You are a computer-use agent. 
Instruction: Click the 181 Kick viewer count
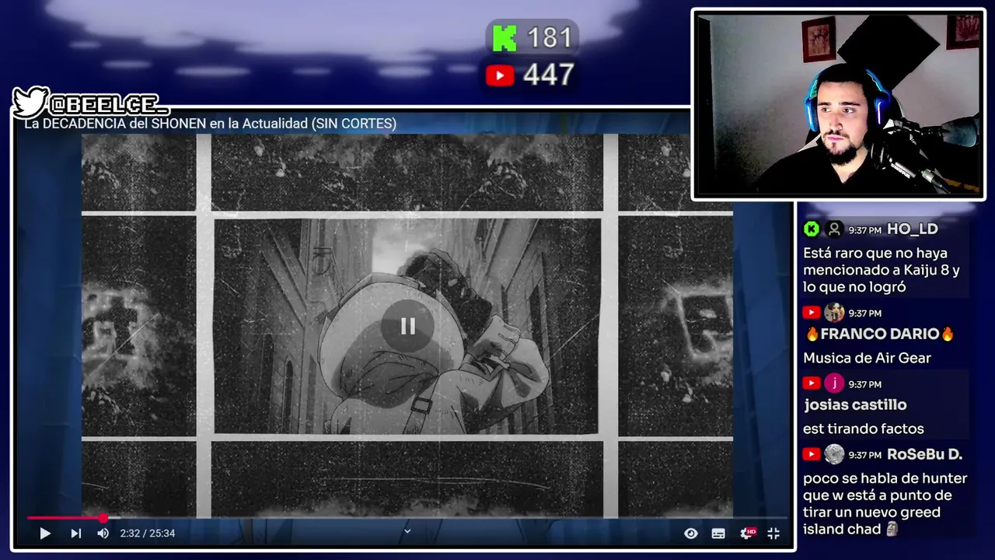coord(550,37)
